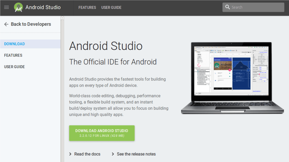289x162 pixels.
Task: Click the Android Studio title in header
Action: point(43,7)
